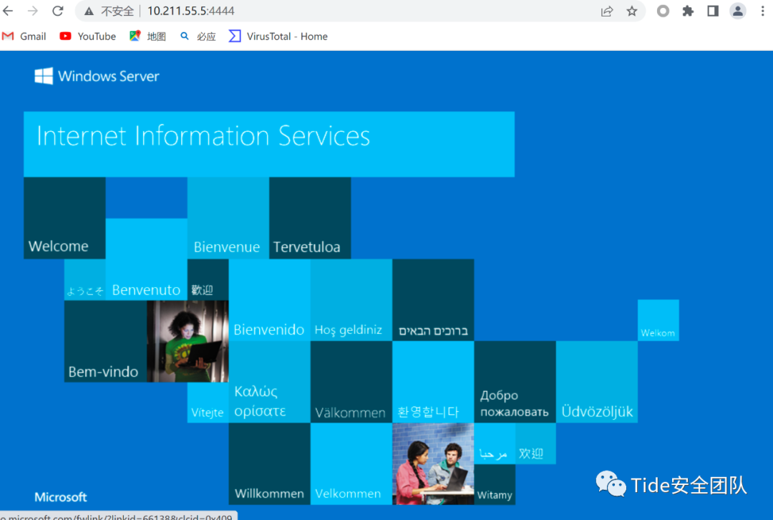This screenshot has width=773, height=520.
Task: Click the مرحبا Arabic tile
Action: point(495,443)
